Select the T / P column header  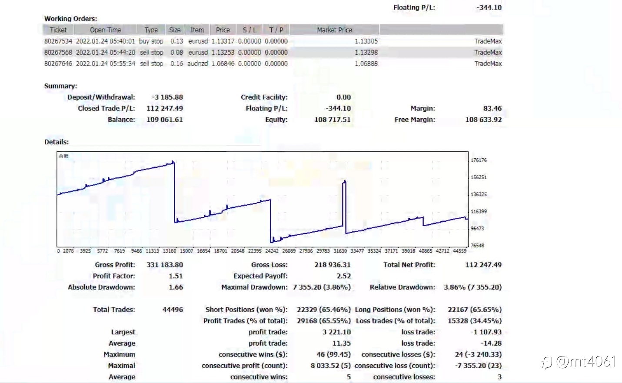pos(276,30)
